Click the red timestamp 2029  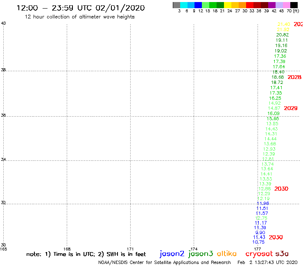(291, 108)
